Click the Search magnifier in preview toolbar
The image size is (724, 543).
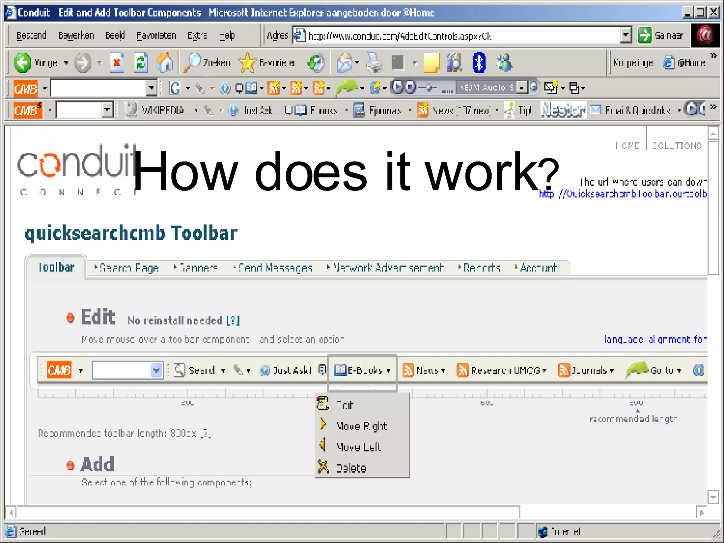[179, 370]
